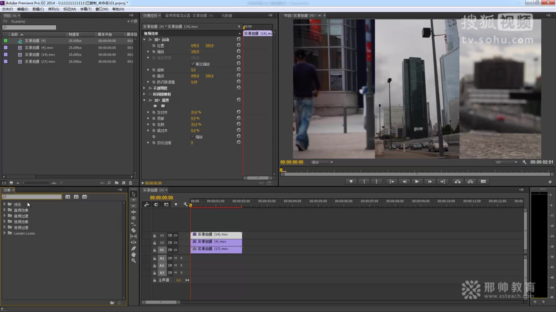Step back one frame in Program monitor

point(404,182)
